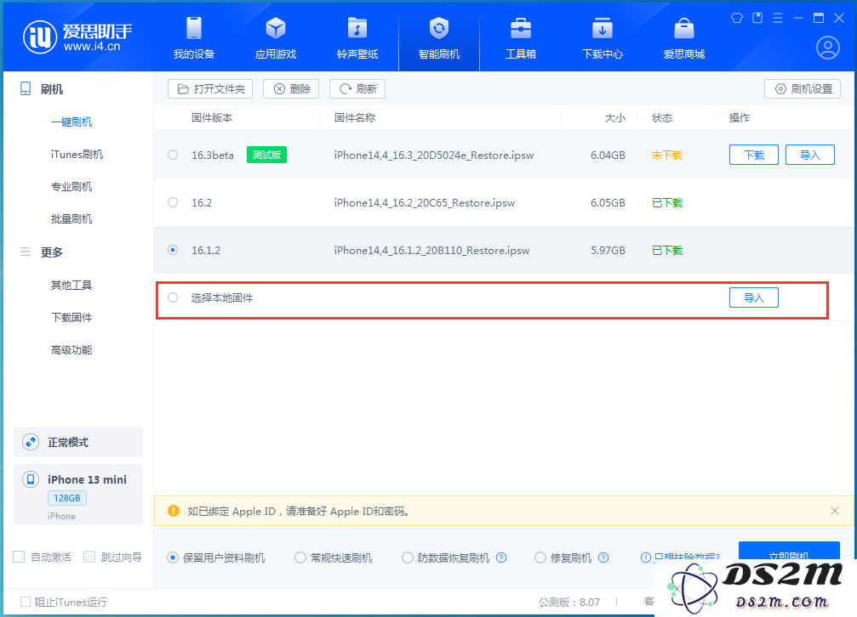Open the 智能刷机 shield icon
The image size is (857, 617).
439,28
